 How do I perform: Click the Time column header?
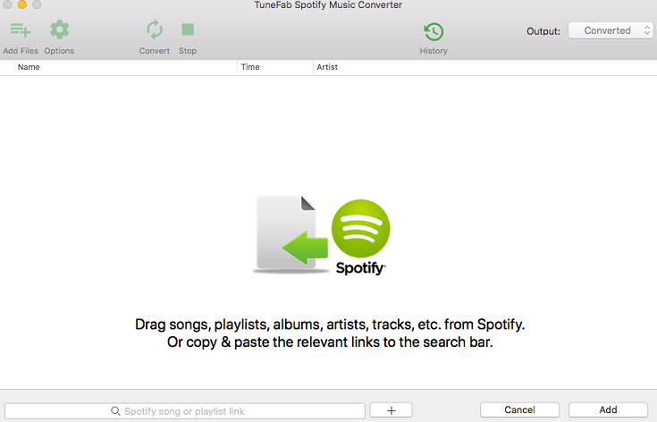click(x=275, y=67)
